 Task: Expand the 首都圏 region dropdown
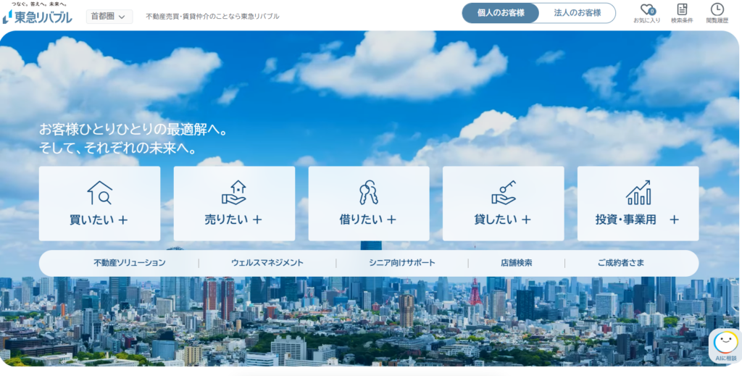click(109, 16)
